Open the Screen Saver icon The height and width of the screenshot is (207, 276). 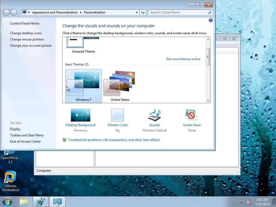pos(192,115)
